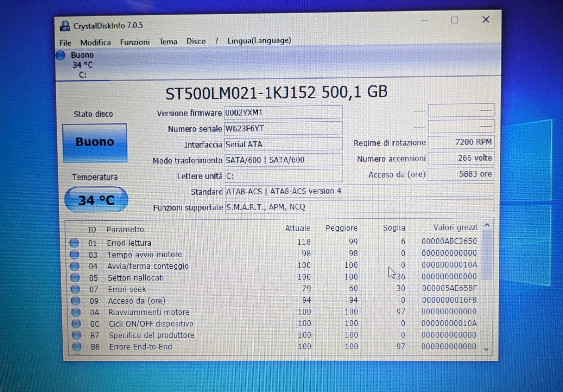The width and height of the screenshot is (563, 392).
Task: Click the ID column header
Action: [x=92, y=230]
